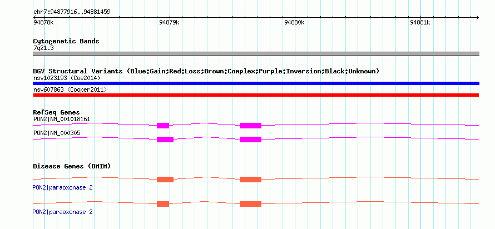Click the 94879k ruler position

pos(169,22)
